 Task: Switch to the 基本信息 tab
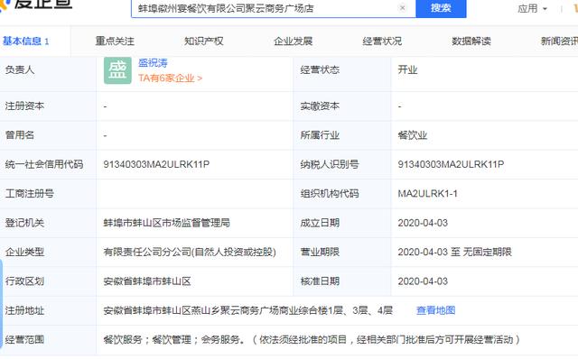[26, 41]
